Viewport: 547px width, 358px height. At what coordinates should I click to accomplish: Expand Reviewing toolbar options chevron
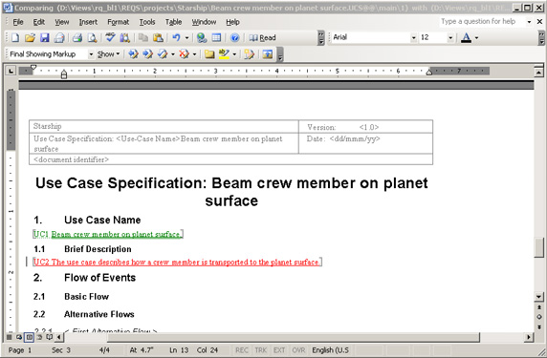tap(280, 54)
